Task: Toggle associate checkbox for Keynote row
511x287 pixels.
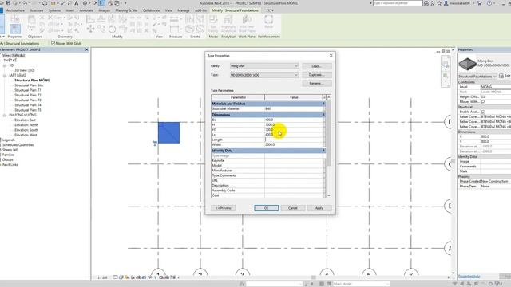Action: tap(324, 161)
